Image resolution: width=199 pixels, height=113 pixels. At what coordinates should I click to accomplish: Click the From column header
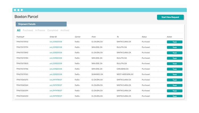tap(94, 37)
